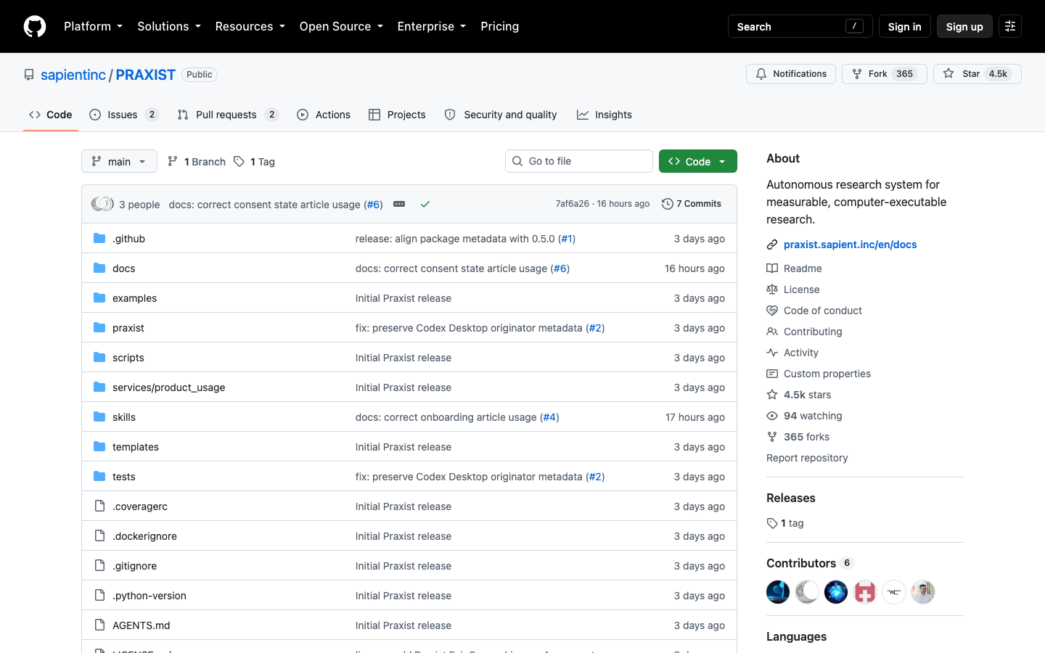
Task: Open the PRAXIST repository link
Action: pyautogui.click(x=146, y=75)
